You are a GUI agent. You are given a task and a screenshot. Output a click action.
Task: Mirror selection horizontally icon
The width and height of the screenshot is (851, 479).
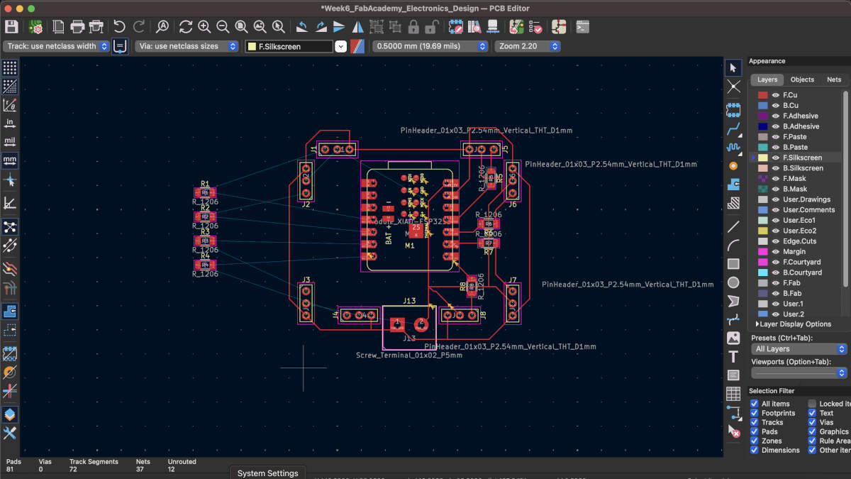tap(357, 27)
